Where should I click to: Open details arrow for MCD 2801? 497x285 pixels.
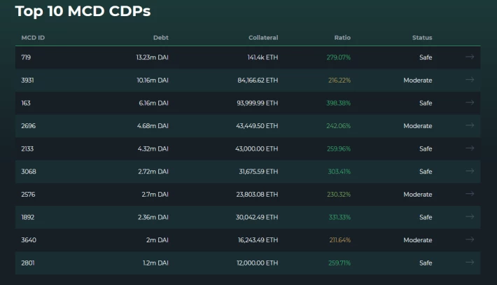tap(470, 263)
